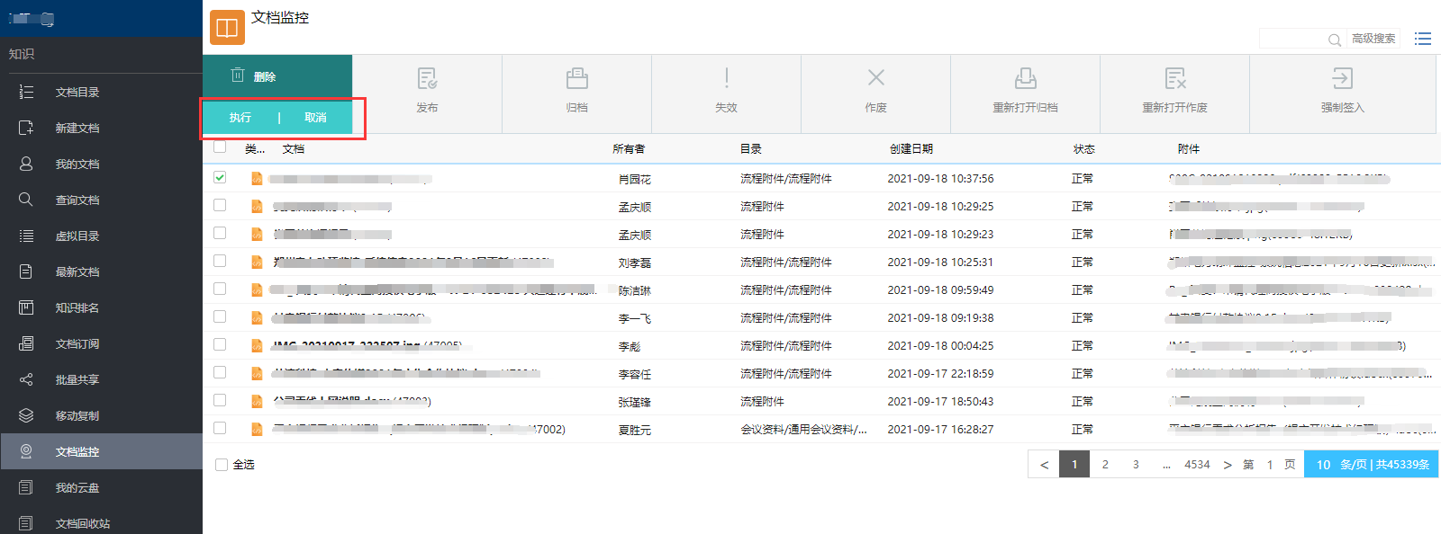
Task: Click the 发布 publish icon
Action: pyautogui.click(x=427, y=79)
